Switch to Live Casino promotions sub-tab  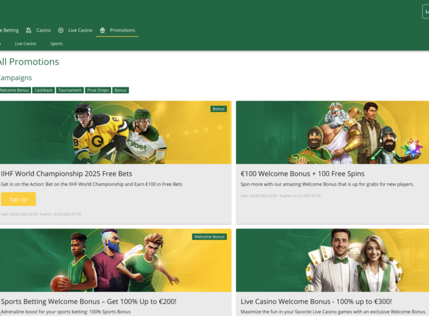[25, 44]
